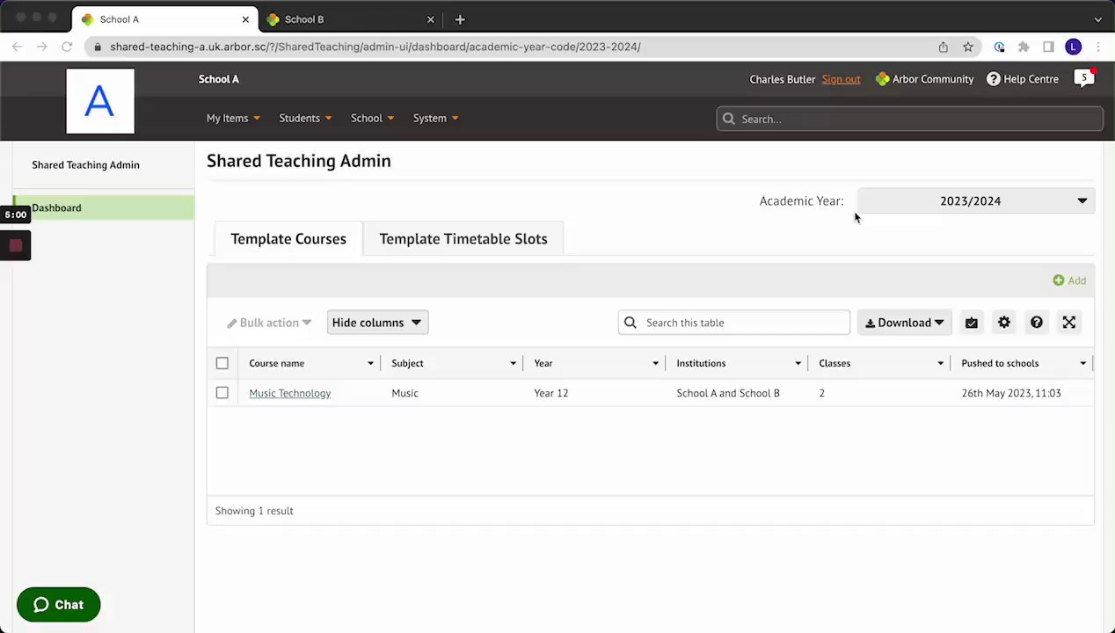Screen dimensions: 1115x633
Task: Click the School A logo
Action: pos(100,101)
